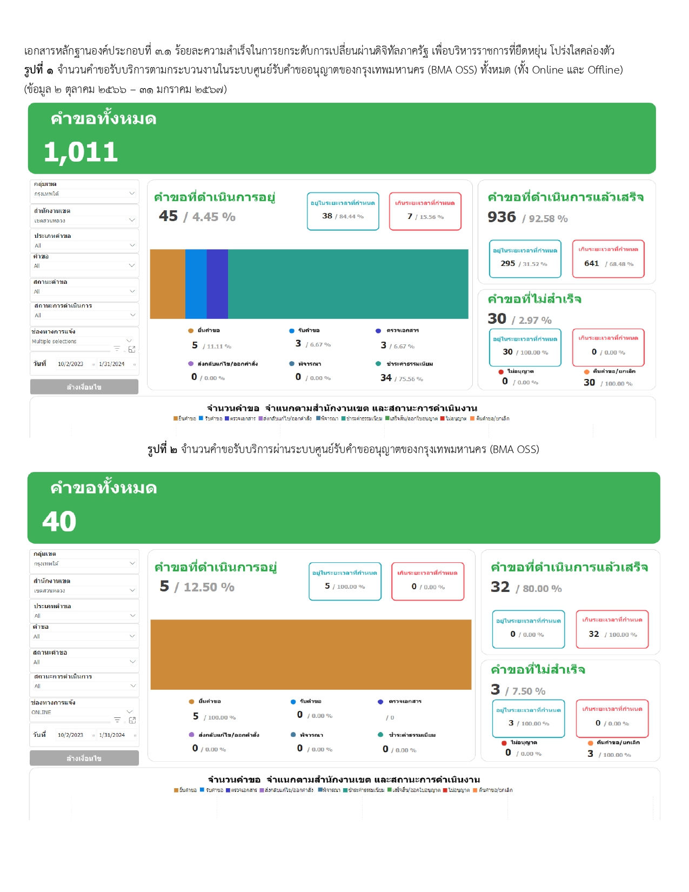Screen dimensions: 689x892
Task: Click teal ชำระค่าธรรมเนียม dot above 34 / 75.56 %
Action: click(378, 364)
